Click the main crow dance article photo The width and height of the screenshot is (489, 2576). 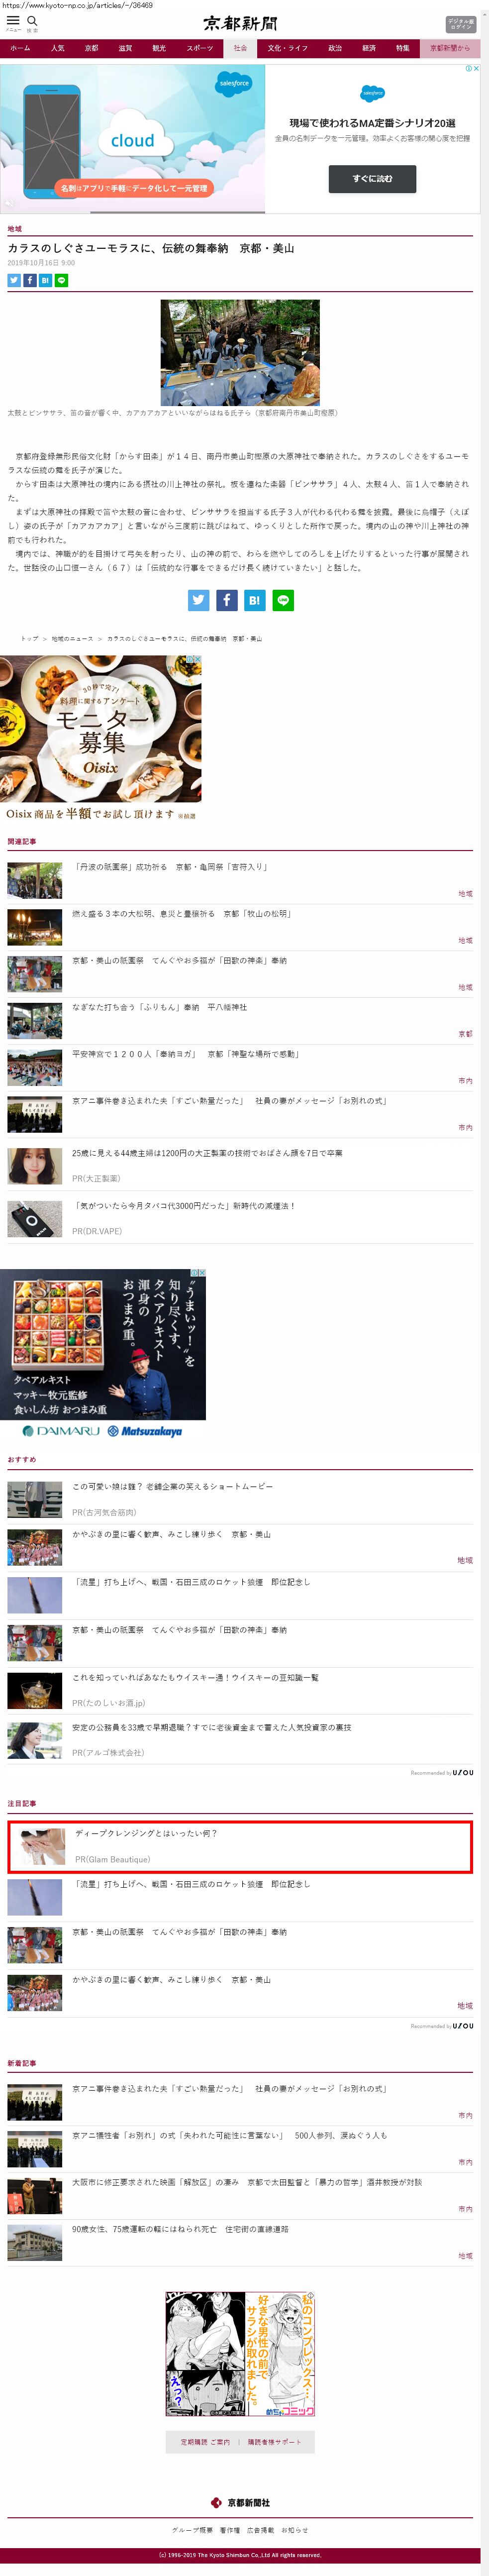click(240, 352)
